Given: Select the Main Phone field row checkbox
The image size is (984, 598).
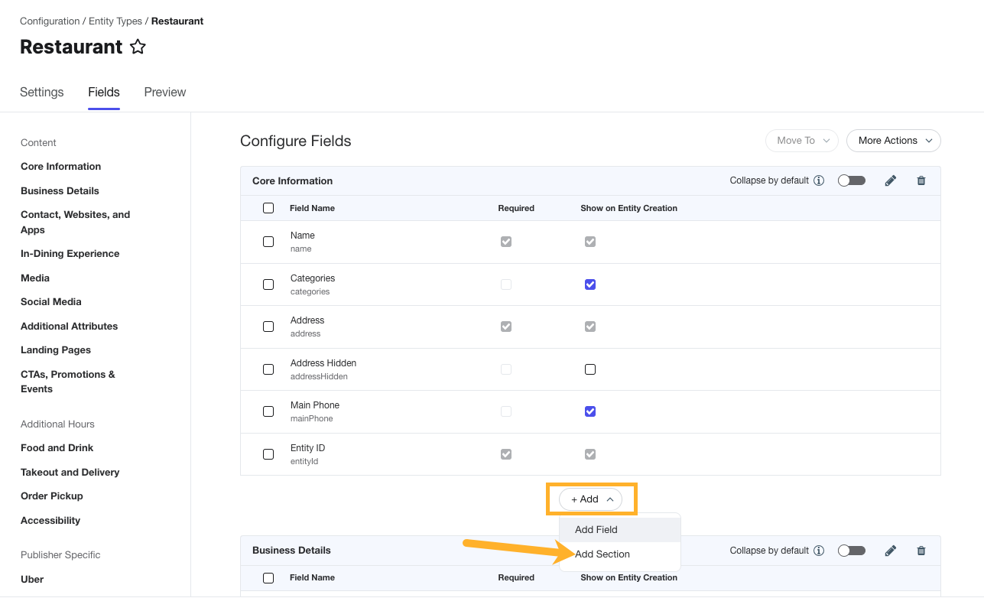Looking at the screenshot, I should point(268,411).
